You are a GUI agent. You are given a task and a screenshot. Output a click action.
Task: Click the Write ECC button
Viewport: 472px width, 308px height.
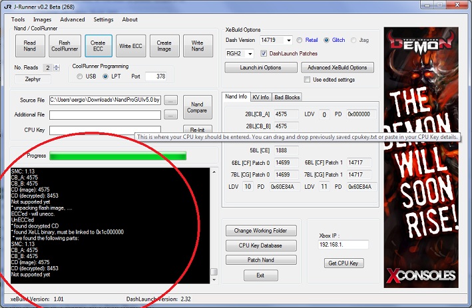tap(130, 46)
